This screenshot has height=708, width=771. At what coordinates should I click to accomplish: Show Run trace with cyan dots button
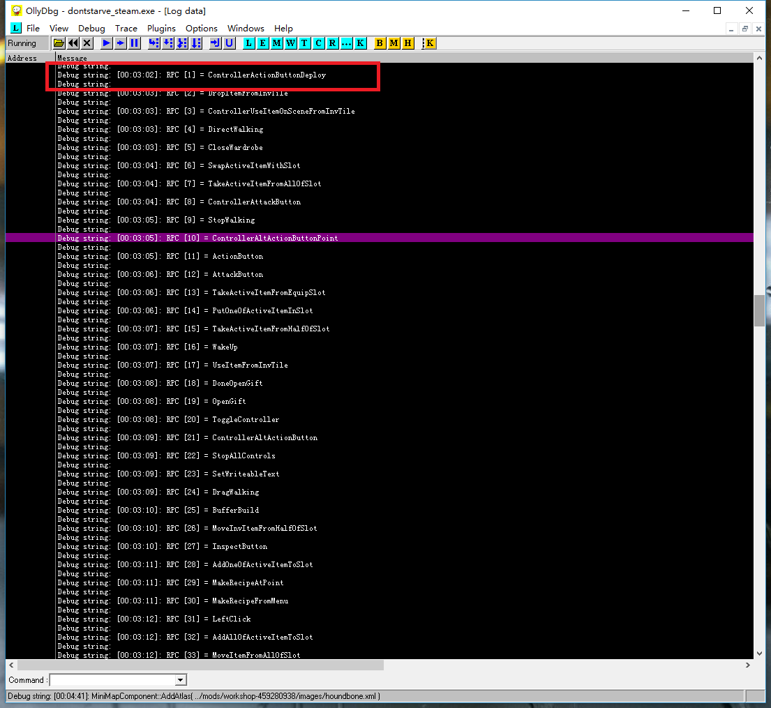347,43
